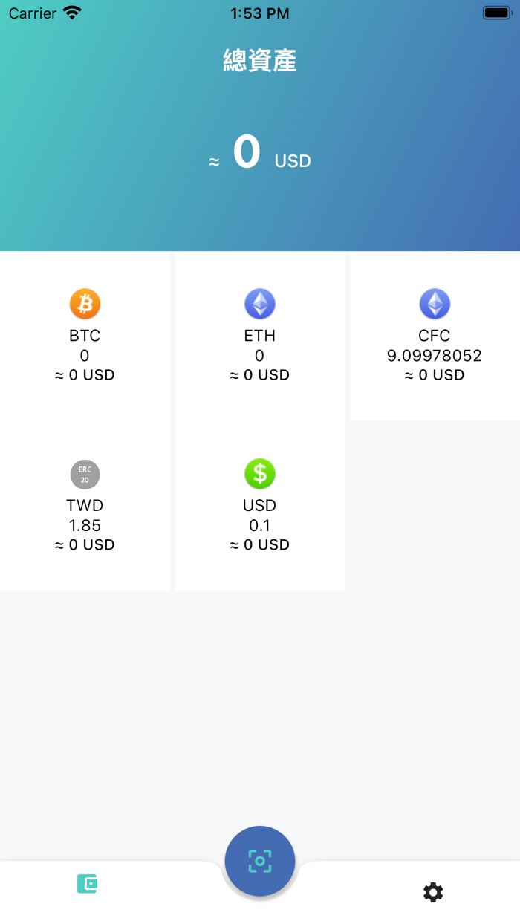Image resolution: width=520 pixels, height=924 pixels.
Task: Select the Bitcoin coin icon
Action: (x=85, y=303)
